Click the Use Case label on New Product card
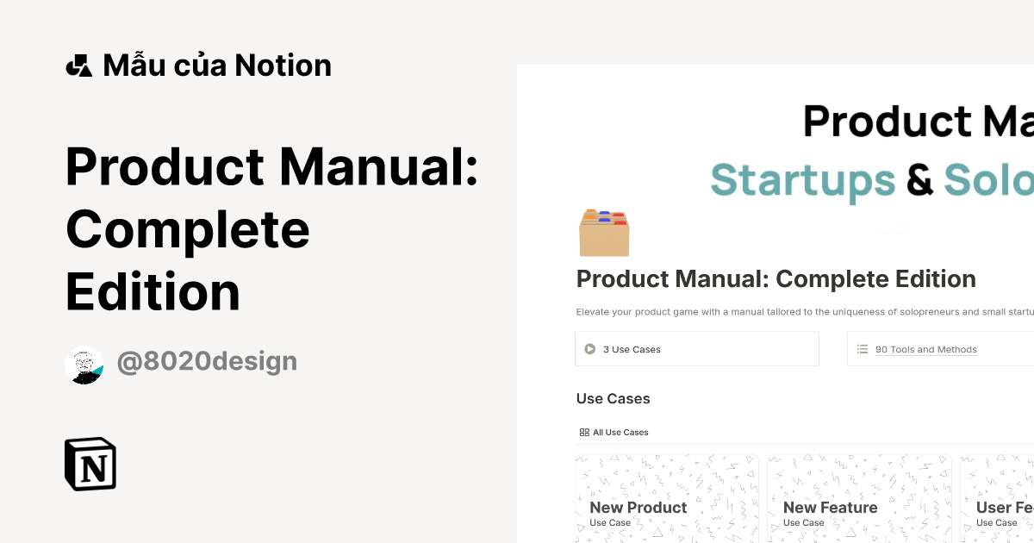The height and width of the screenshot is (543, 1034). (609, 522)
